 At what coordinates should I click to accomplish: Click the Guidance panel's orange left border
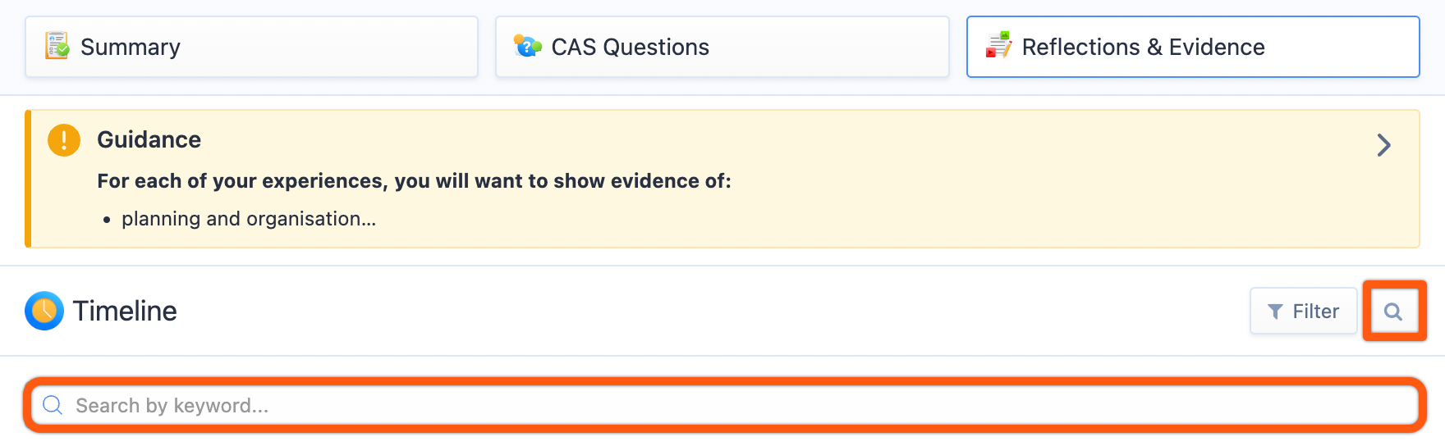click(x=28, y=179)
